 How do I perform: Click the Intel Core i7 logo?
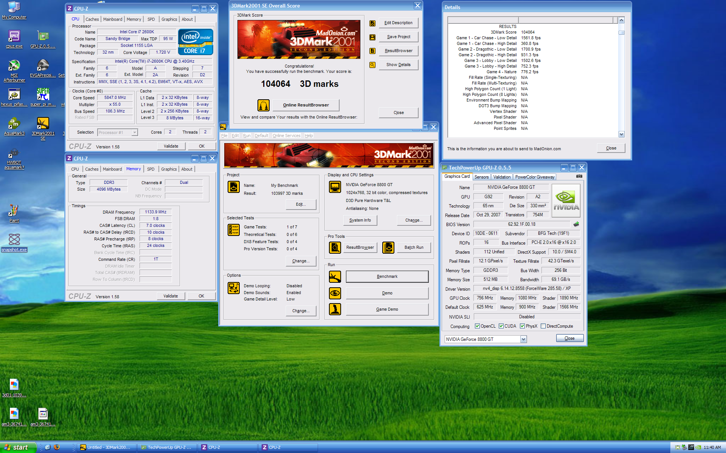[195, 42]
